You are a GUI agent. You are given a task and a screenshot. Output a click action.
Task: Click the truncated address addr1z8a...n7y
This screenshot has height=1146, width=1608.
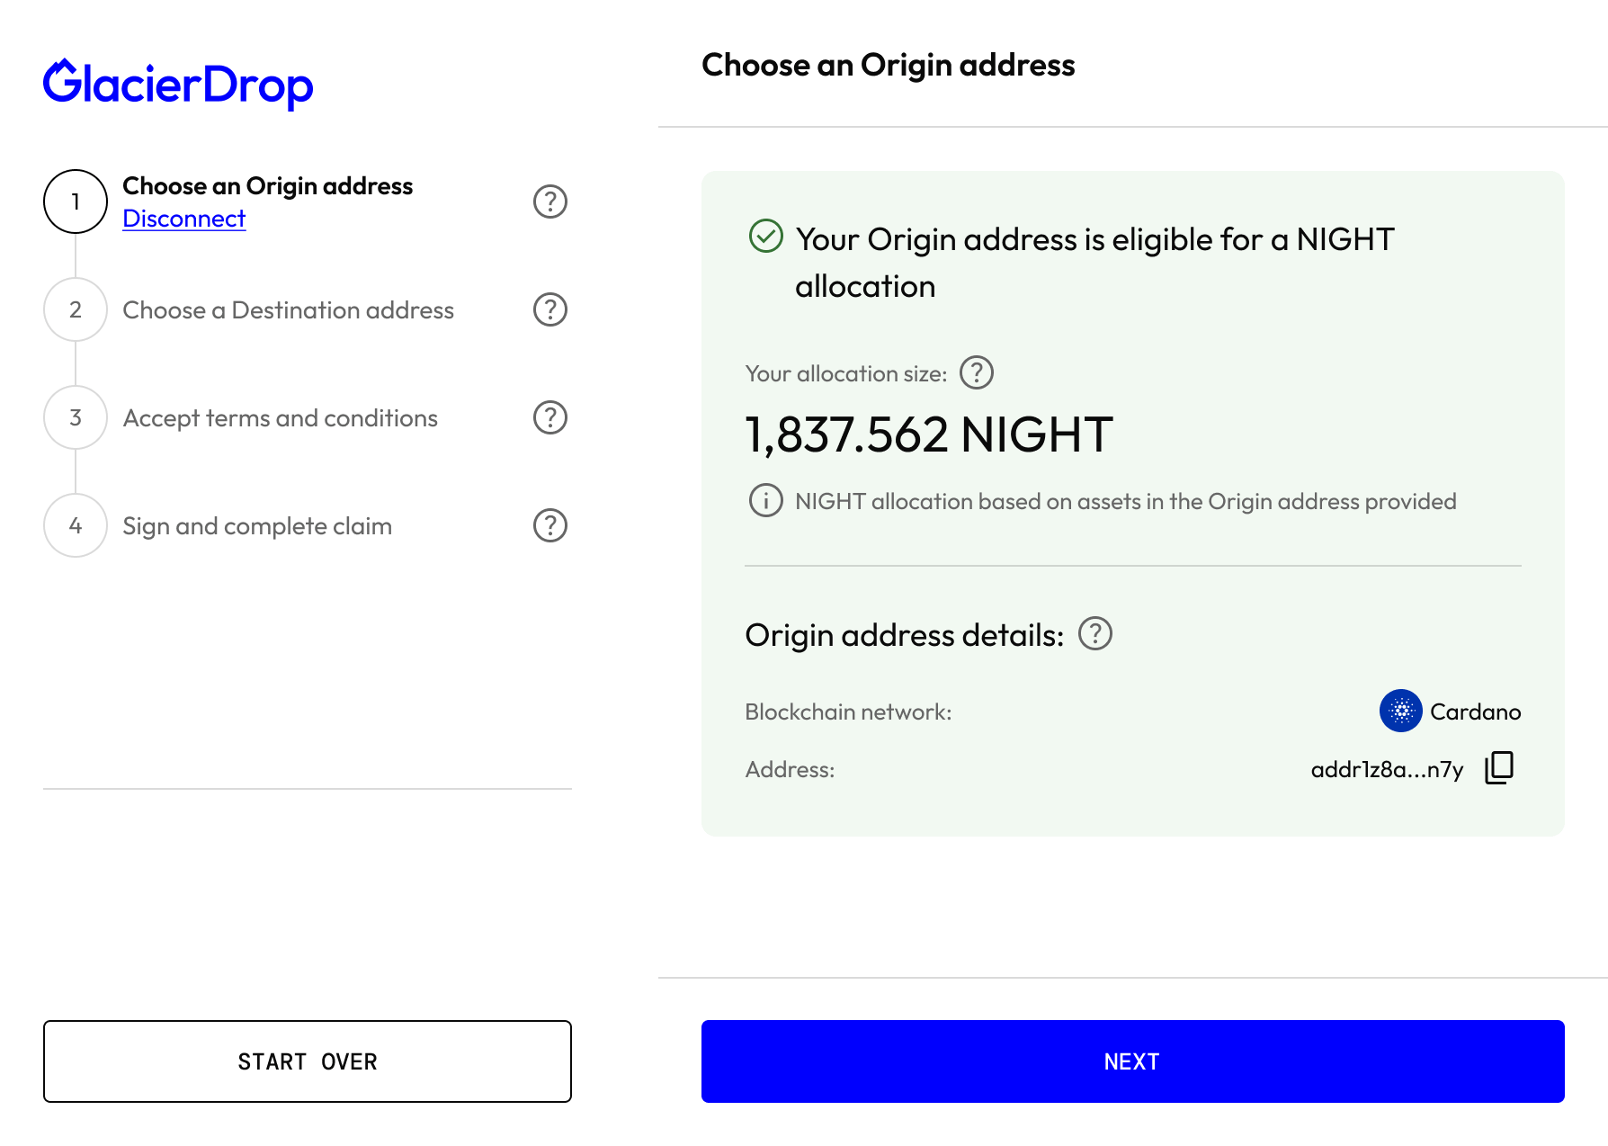(x=1387, y=769)
